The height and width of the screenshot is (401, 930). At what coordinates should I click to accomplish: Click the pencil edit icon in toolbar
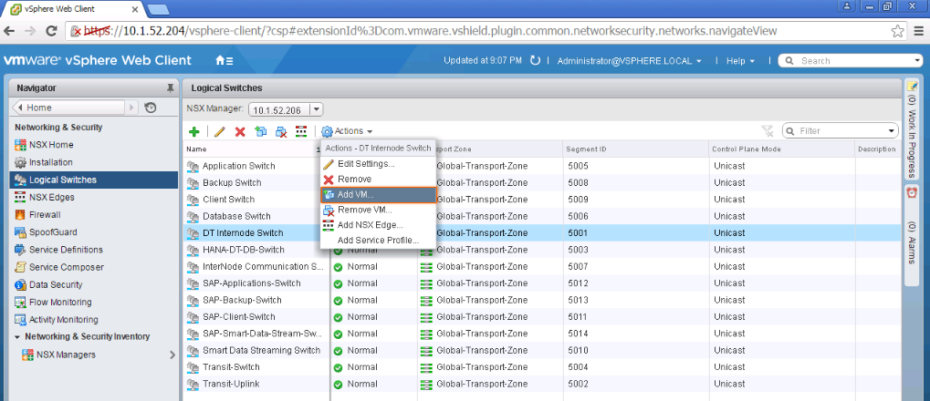pos(219,131)
